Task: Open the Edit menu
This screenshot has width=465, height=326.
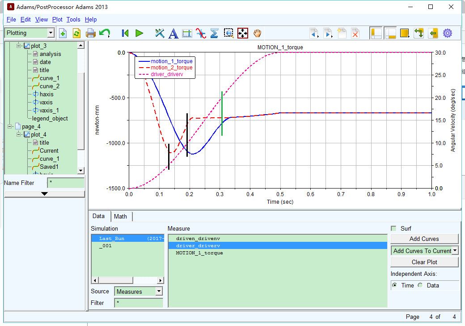Action: pyautogui.click(x=25, y=20)
